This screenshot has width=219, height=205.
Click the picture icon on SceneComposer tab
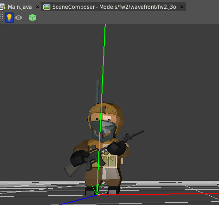coord(47,7)
